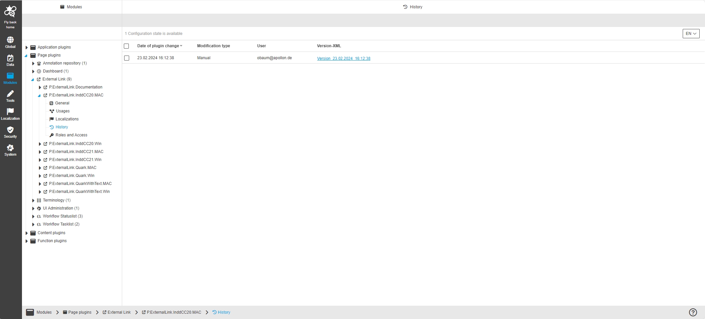Click the Localizations flag icon in tree
705x319 pixels.
[x=52, y=119]
